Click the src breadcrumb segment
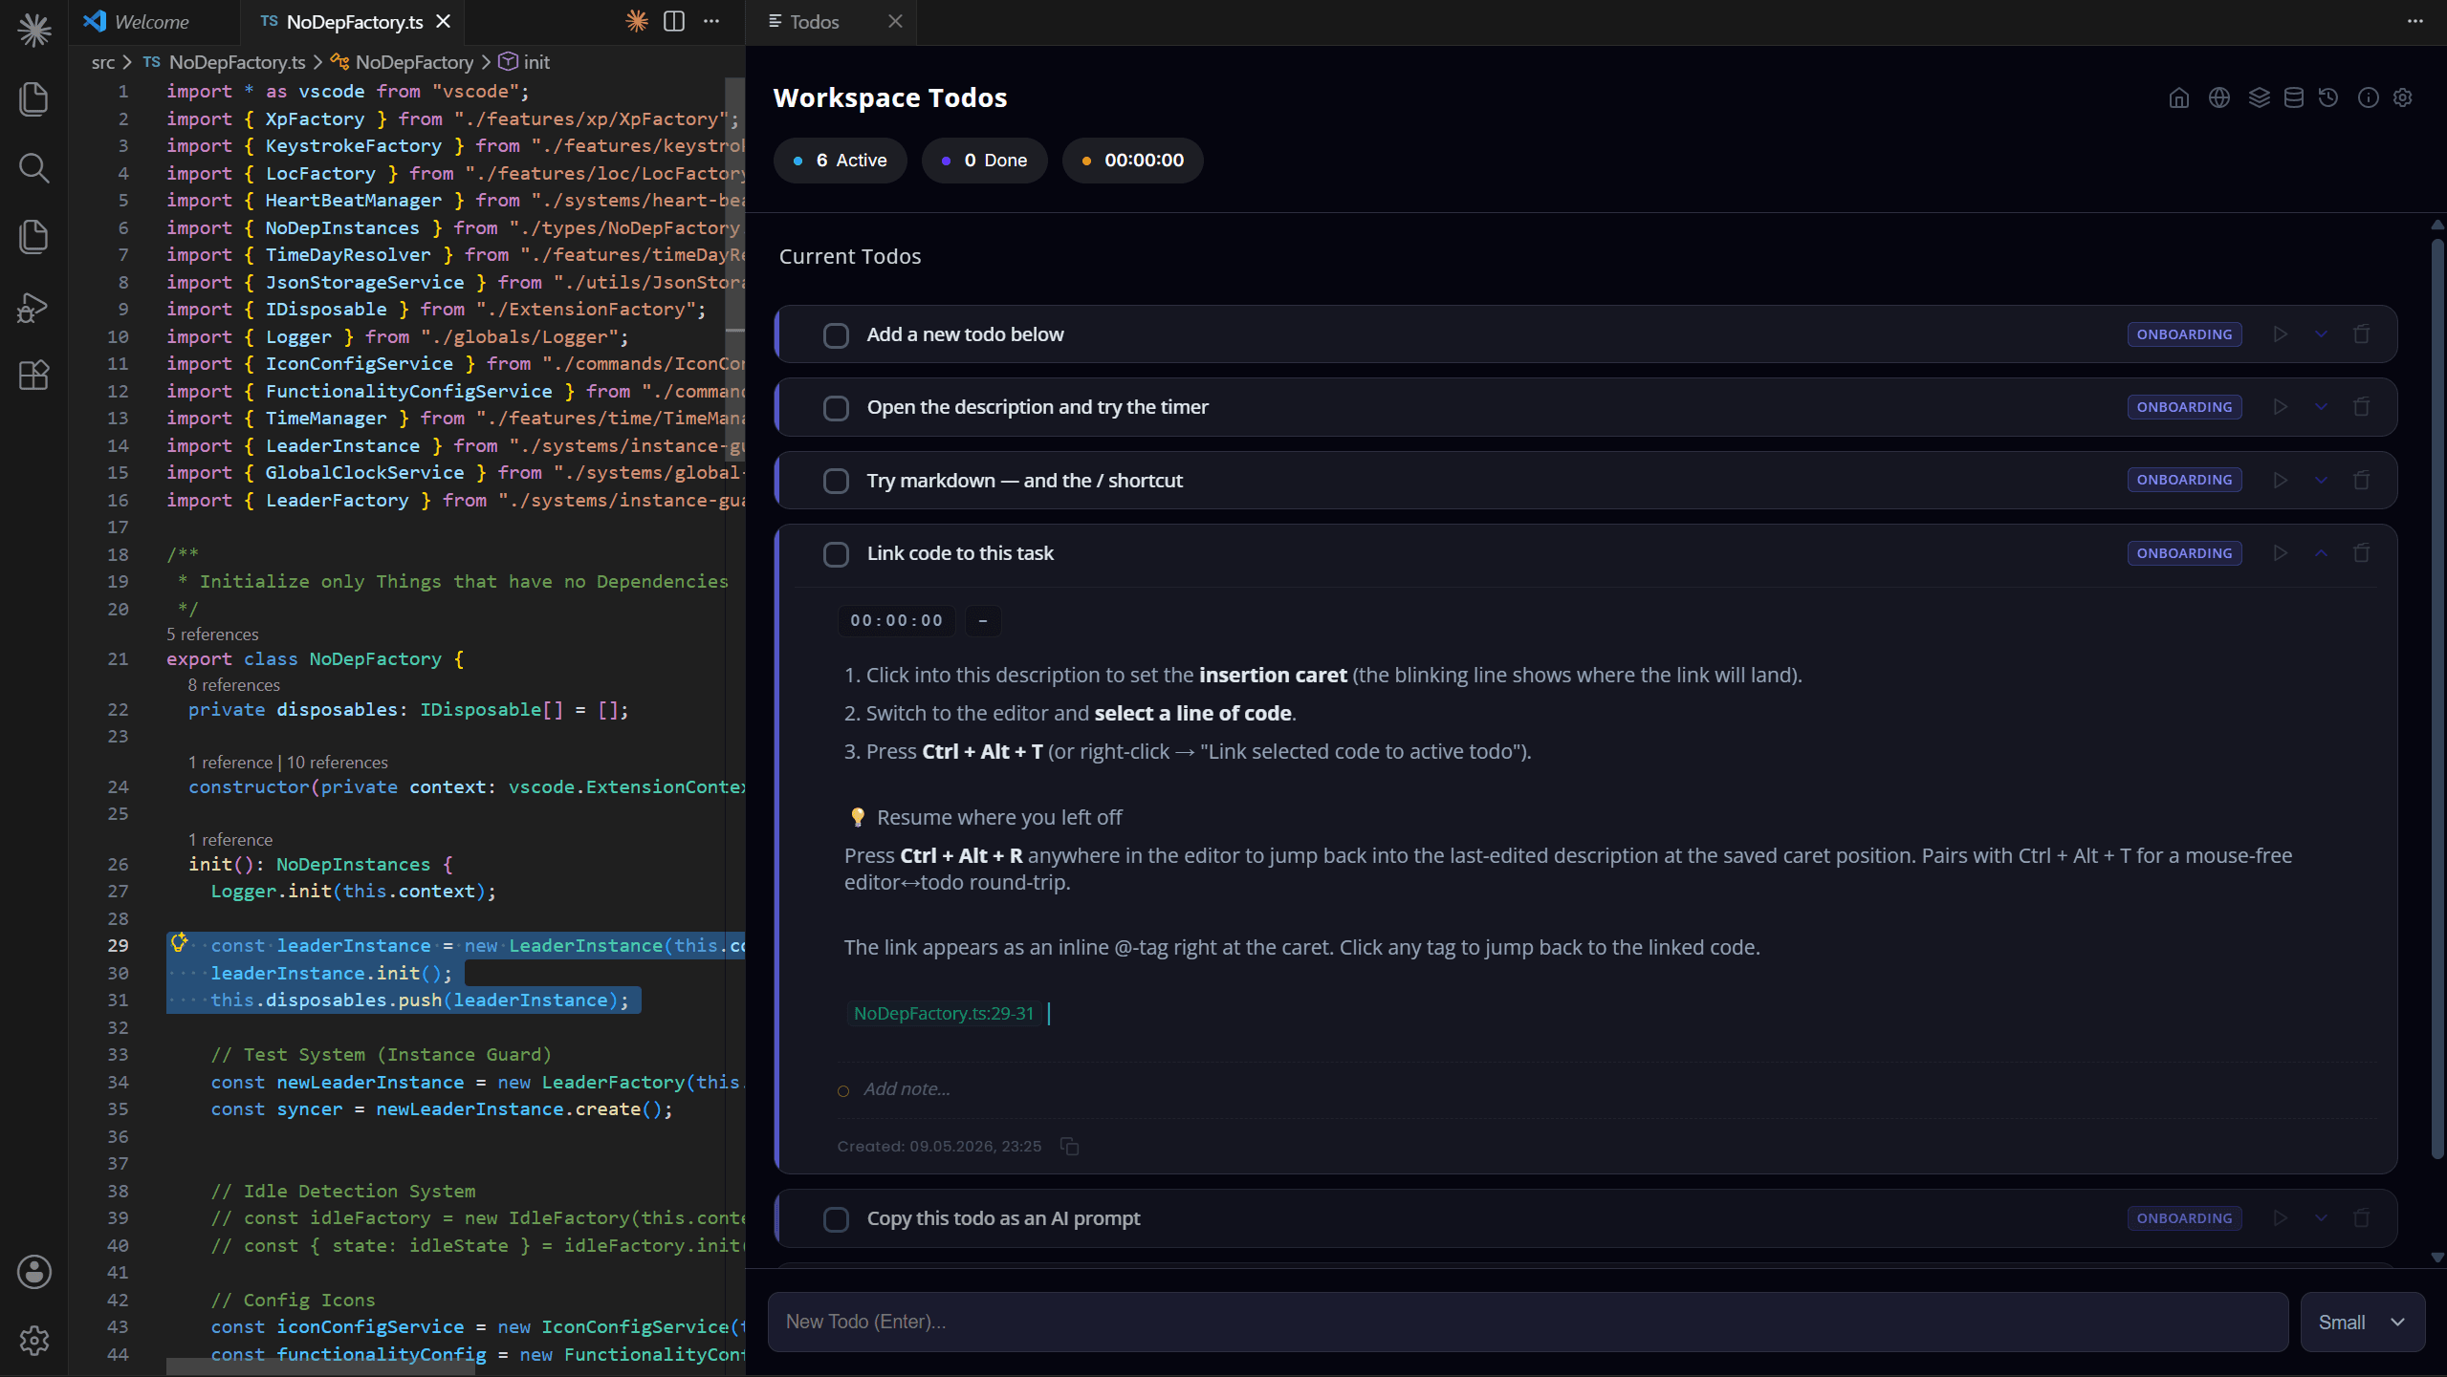2447x1377 pixels. (102, 62)
